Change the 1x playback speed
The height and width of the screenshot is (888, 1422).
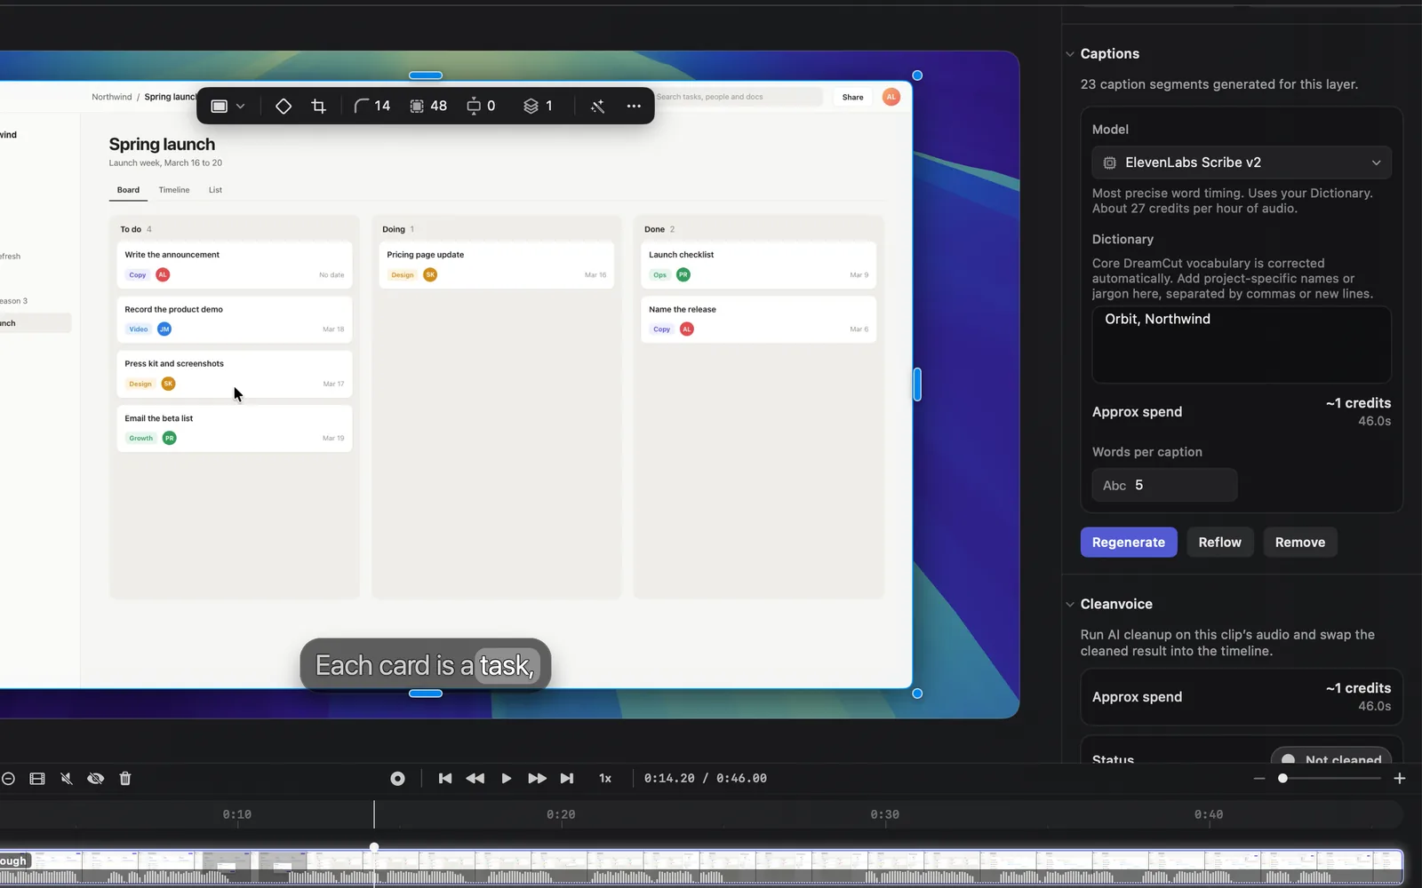[605, 779]
